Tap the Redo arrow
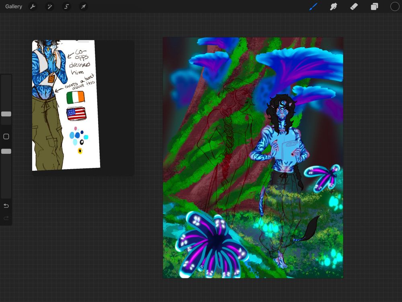Image resolution: width=402 pixels, height=302 pixels. click(x=6, y=218)
